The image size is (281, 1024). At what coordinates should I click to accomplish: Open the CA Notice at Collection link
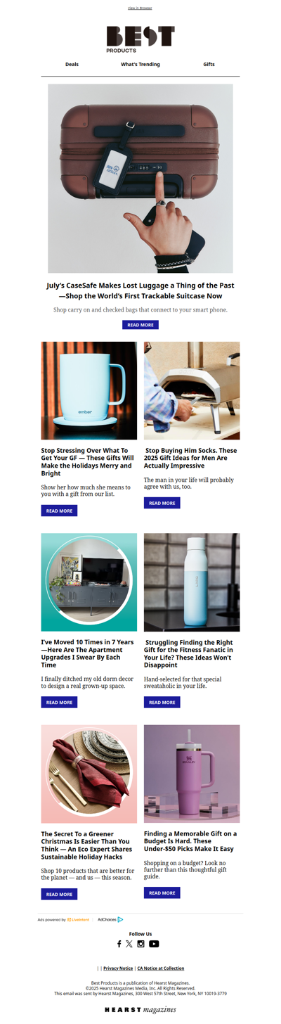pyautogui.click(x=160, y=968)
